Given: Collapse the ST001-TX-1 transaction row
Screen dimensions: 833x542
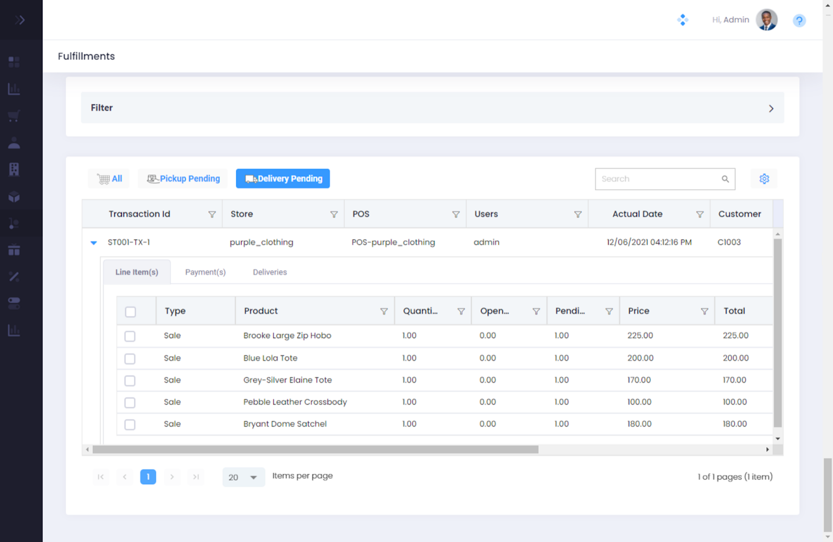Looking at the screenshot, I should coord(94,242).
